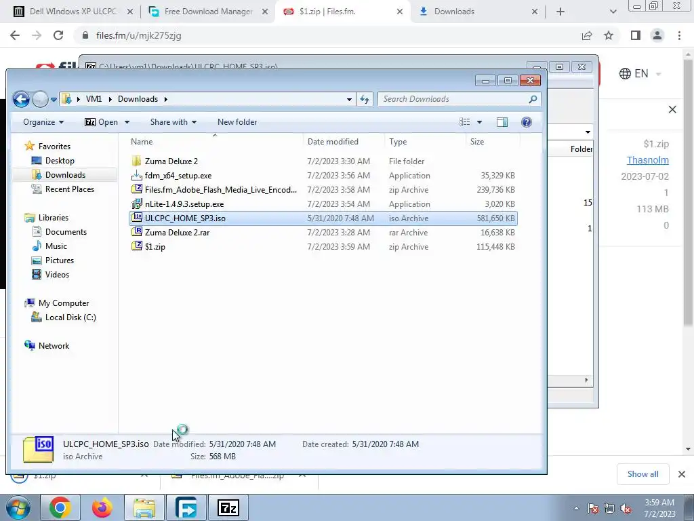Select Favorites in navigation pane
This screenshot has width=694, height=521.
coord(47,147)
